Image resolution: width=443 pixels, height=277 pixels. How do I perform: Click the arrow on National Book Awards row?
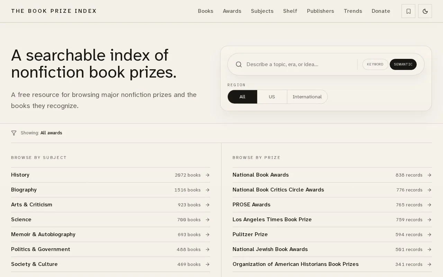[x=430, y=175]
